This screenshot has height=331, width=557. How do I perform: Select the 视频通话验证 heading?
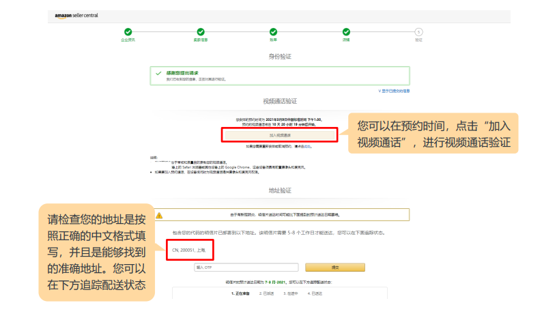tap(280, 101)
